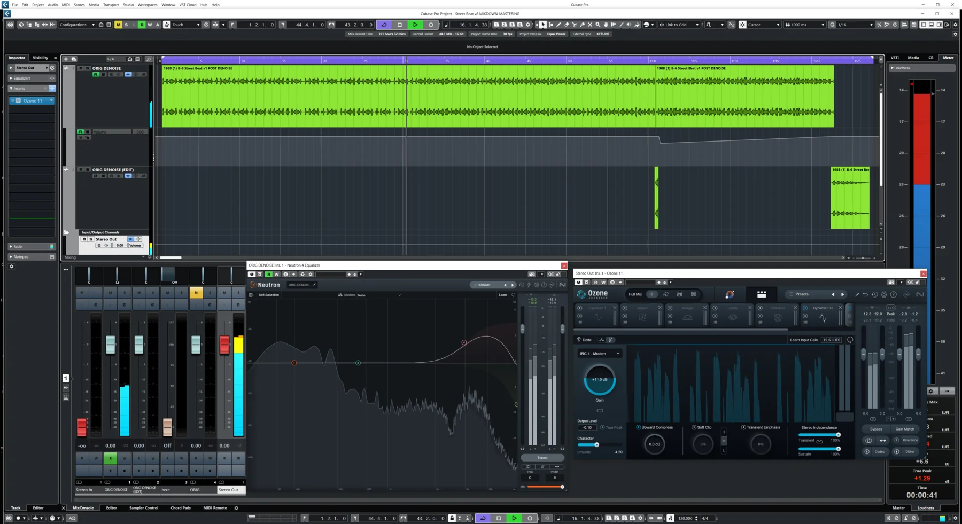The image size is (962, 524).
Task: Expand the Equalizers inspector section
Action: pyautogui.click(x=32, y=78)
